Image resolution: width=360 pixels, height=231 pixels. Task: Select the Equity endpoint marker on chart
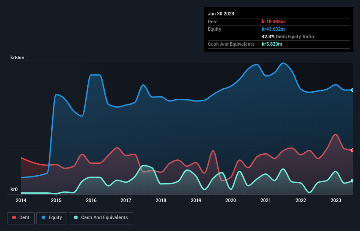pos(353,90)
